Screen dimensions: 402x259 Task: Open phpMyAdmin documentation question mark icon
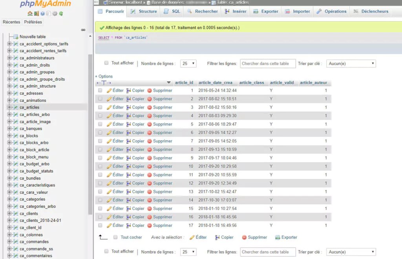(x=42, y=13)
